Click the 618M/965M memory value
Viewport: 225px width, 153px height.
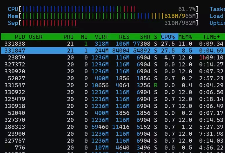(x=180, y=16)
